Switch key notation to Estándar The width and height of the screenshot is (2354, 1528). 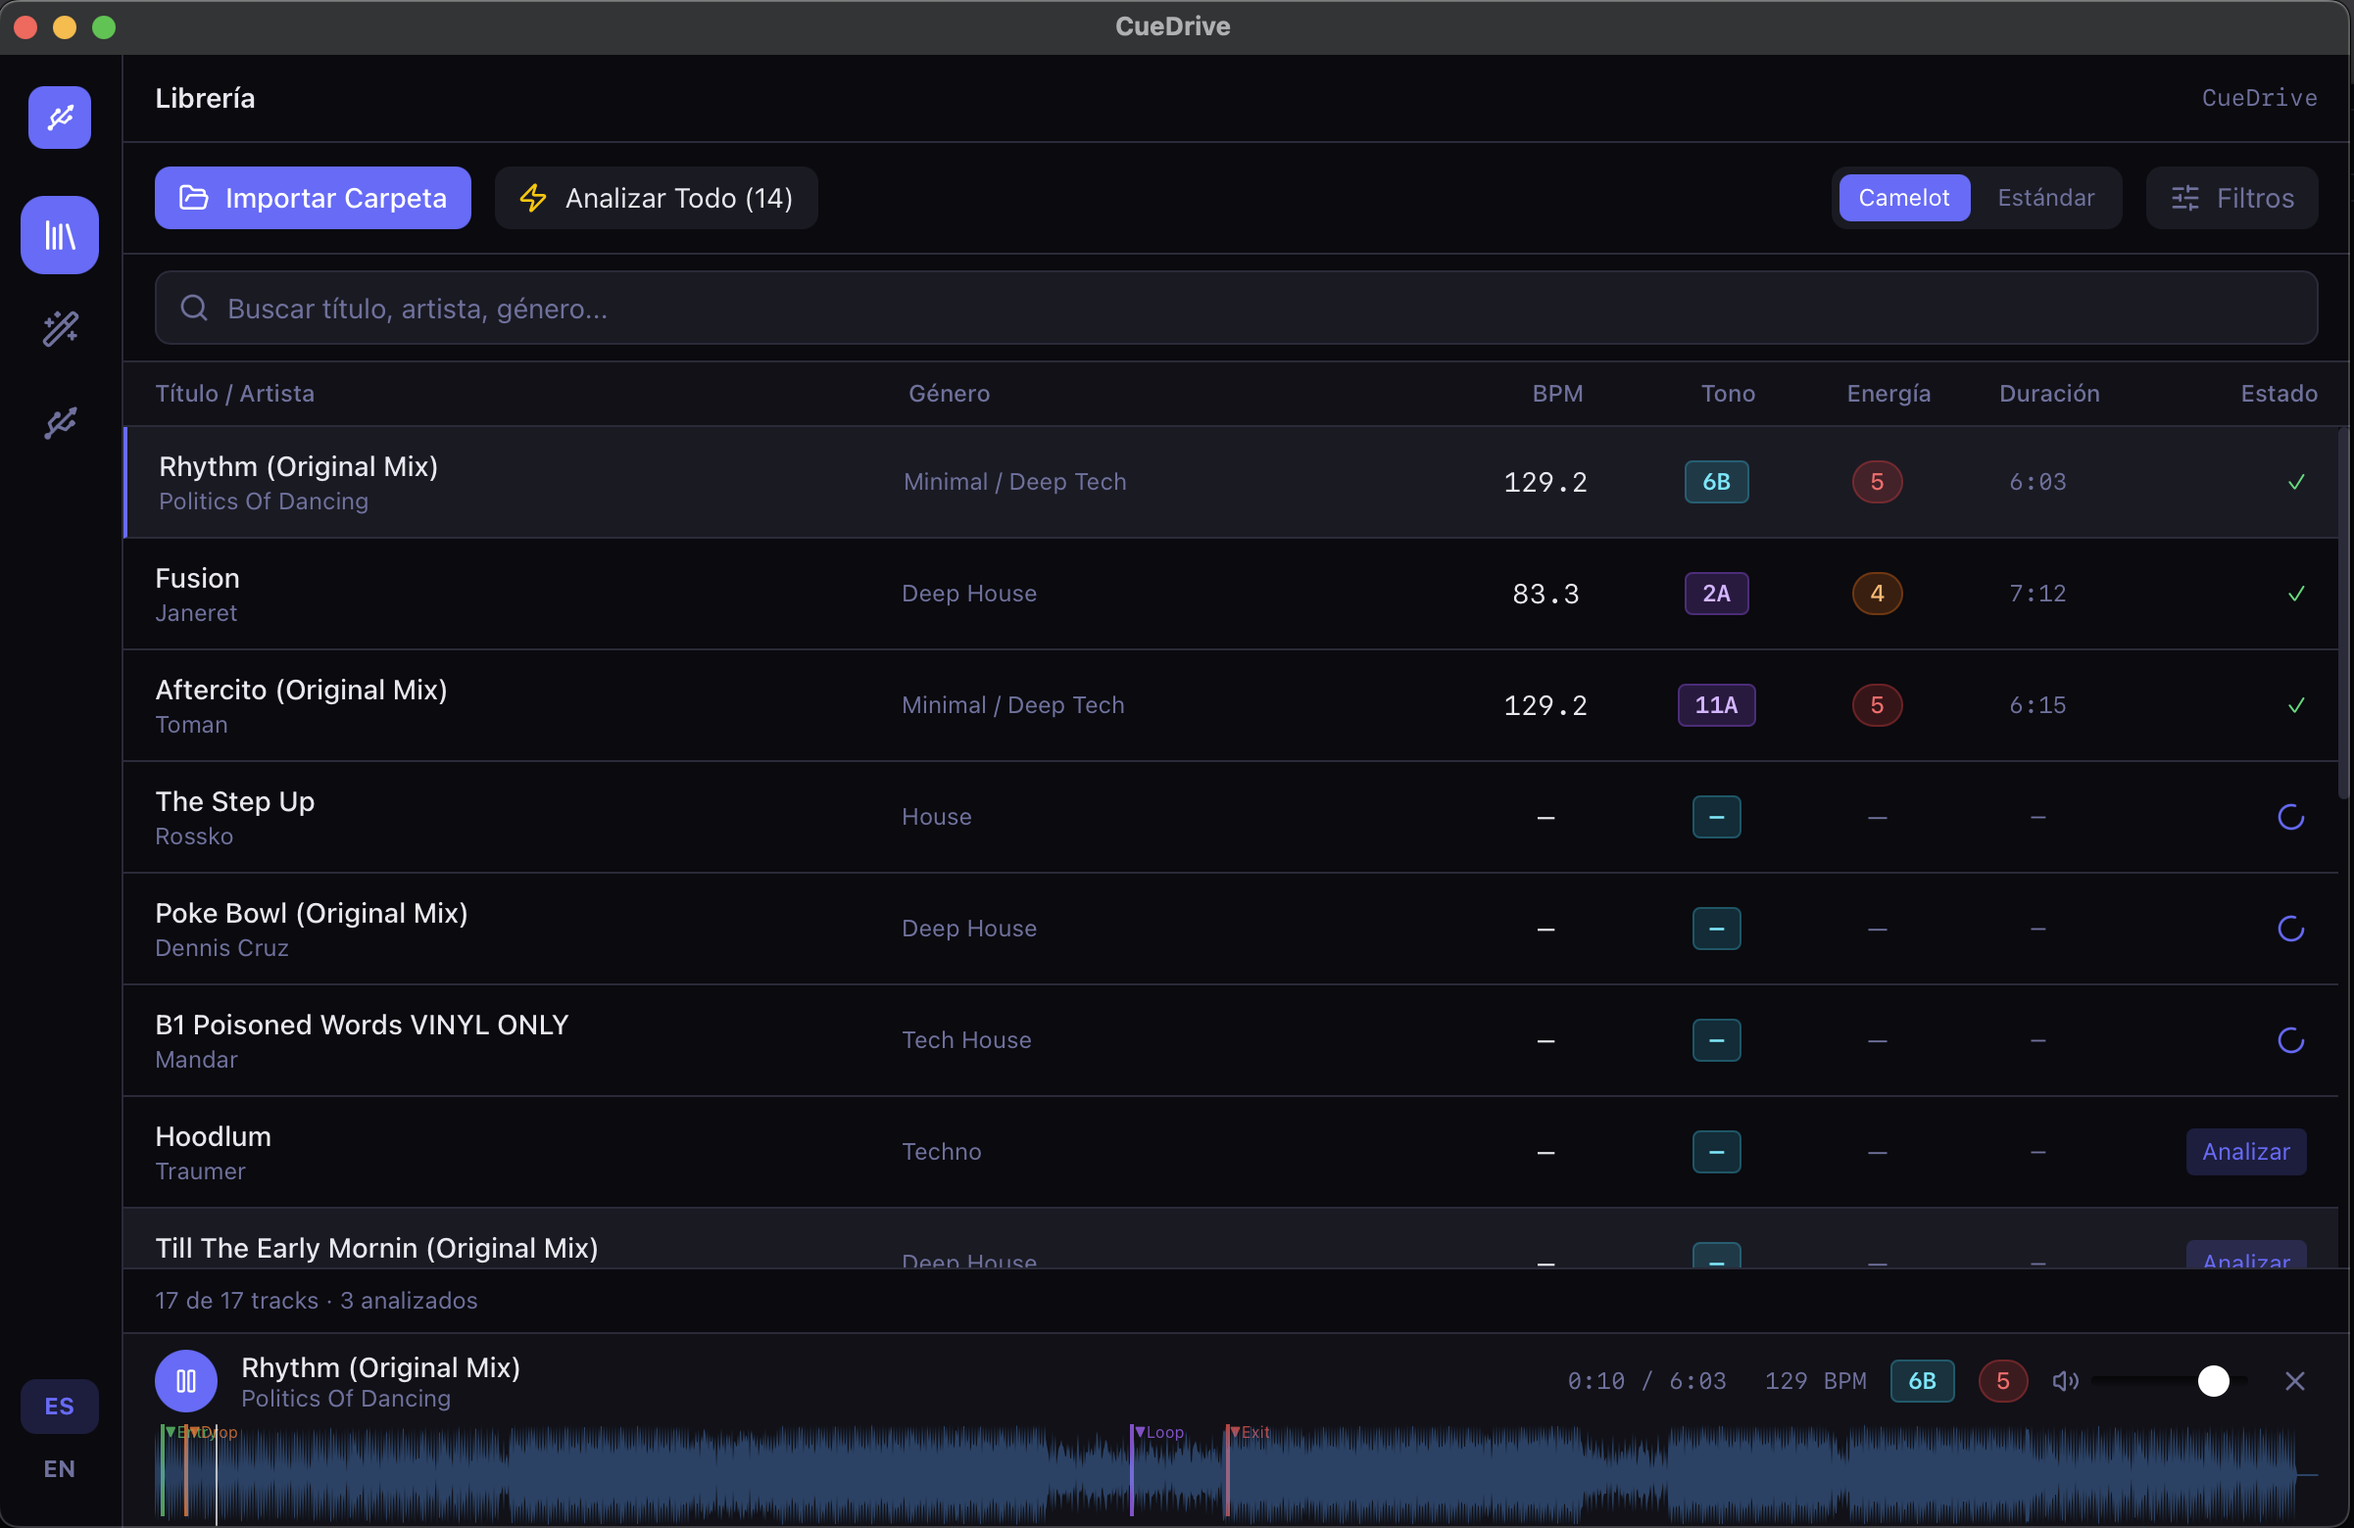(2046, 198)
